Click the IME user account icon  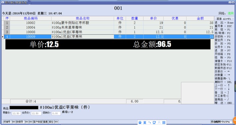click(159, 122)
